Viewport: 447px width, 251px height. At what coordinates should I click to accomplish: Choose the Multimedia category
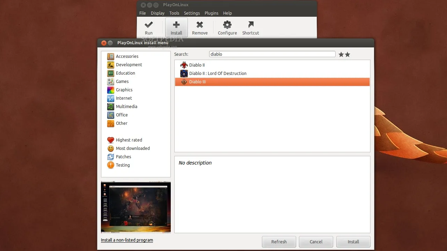pos(126,107)
